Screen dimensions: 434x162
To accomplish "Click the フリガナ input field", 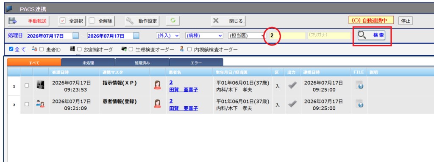I will click(x=329, y=35).
